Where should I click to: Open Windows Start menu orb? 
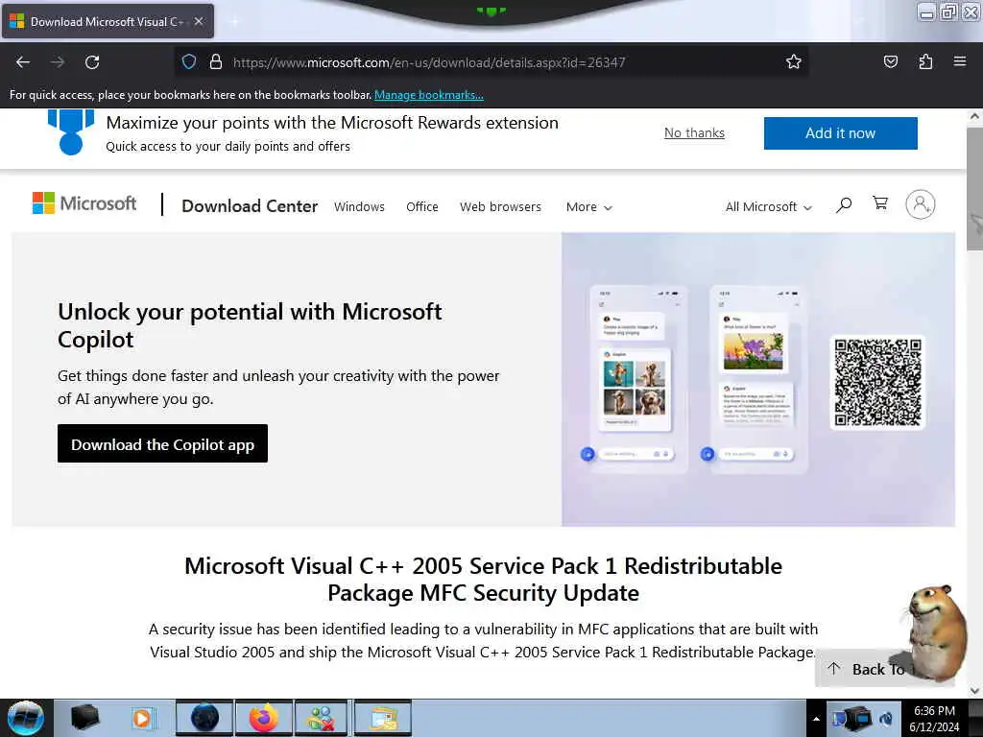26,718
